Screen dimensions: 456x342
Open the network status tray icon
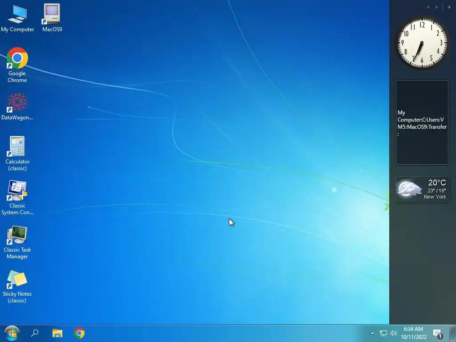point(383,333)
